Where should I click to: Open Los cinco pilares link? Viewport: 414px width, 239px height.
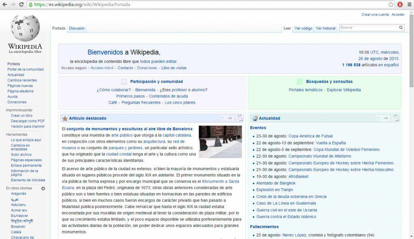(x=180, y=103)
